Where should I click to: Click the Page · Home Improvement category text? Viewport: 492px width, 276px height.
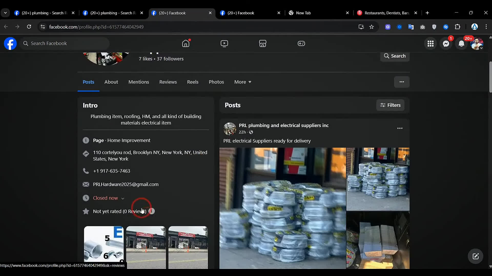(x=121, y=140)
